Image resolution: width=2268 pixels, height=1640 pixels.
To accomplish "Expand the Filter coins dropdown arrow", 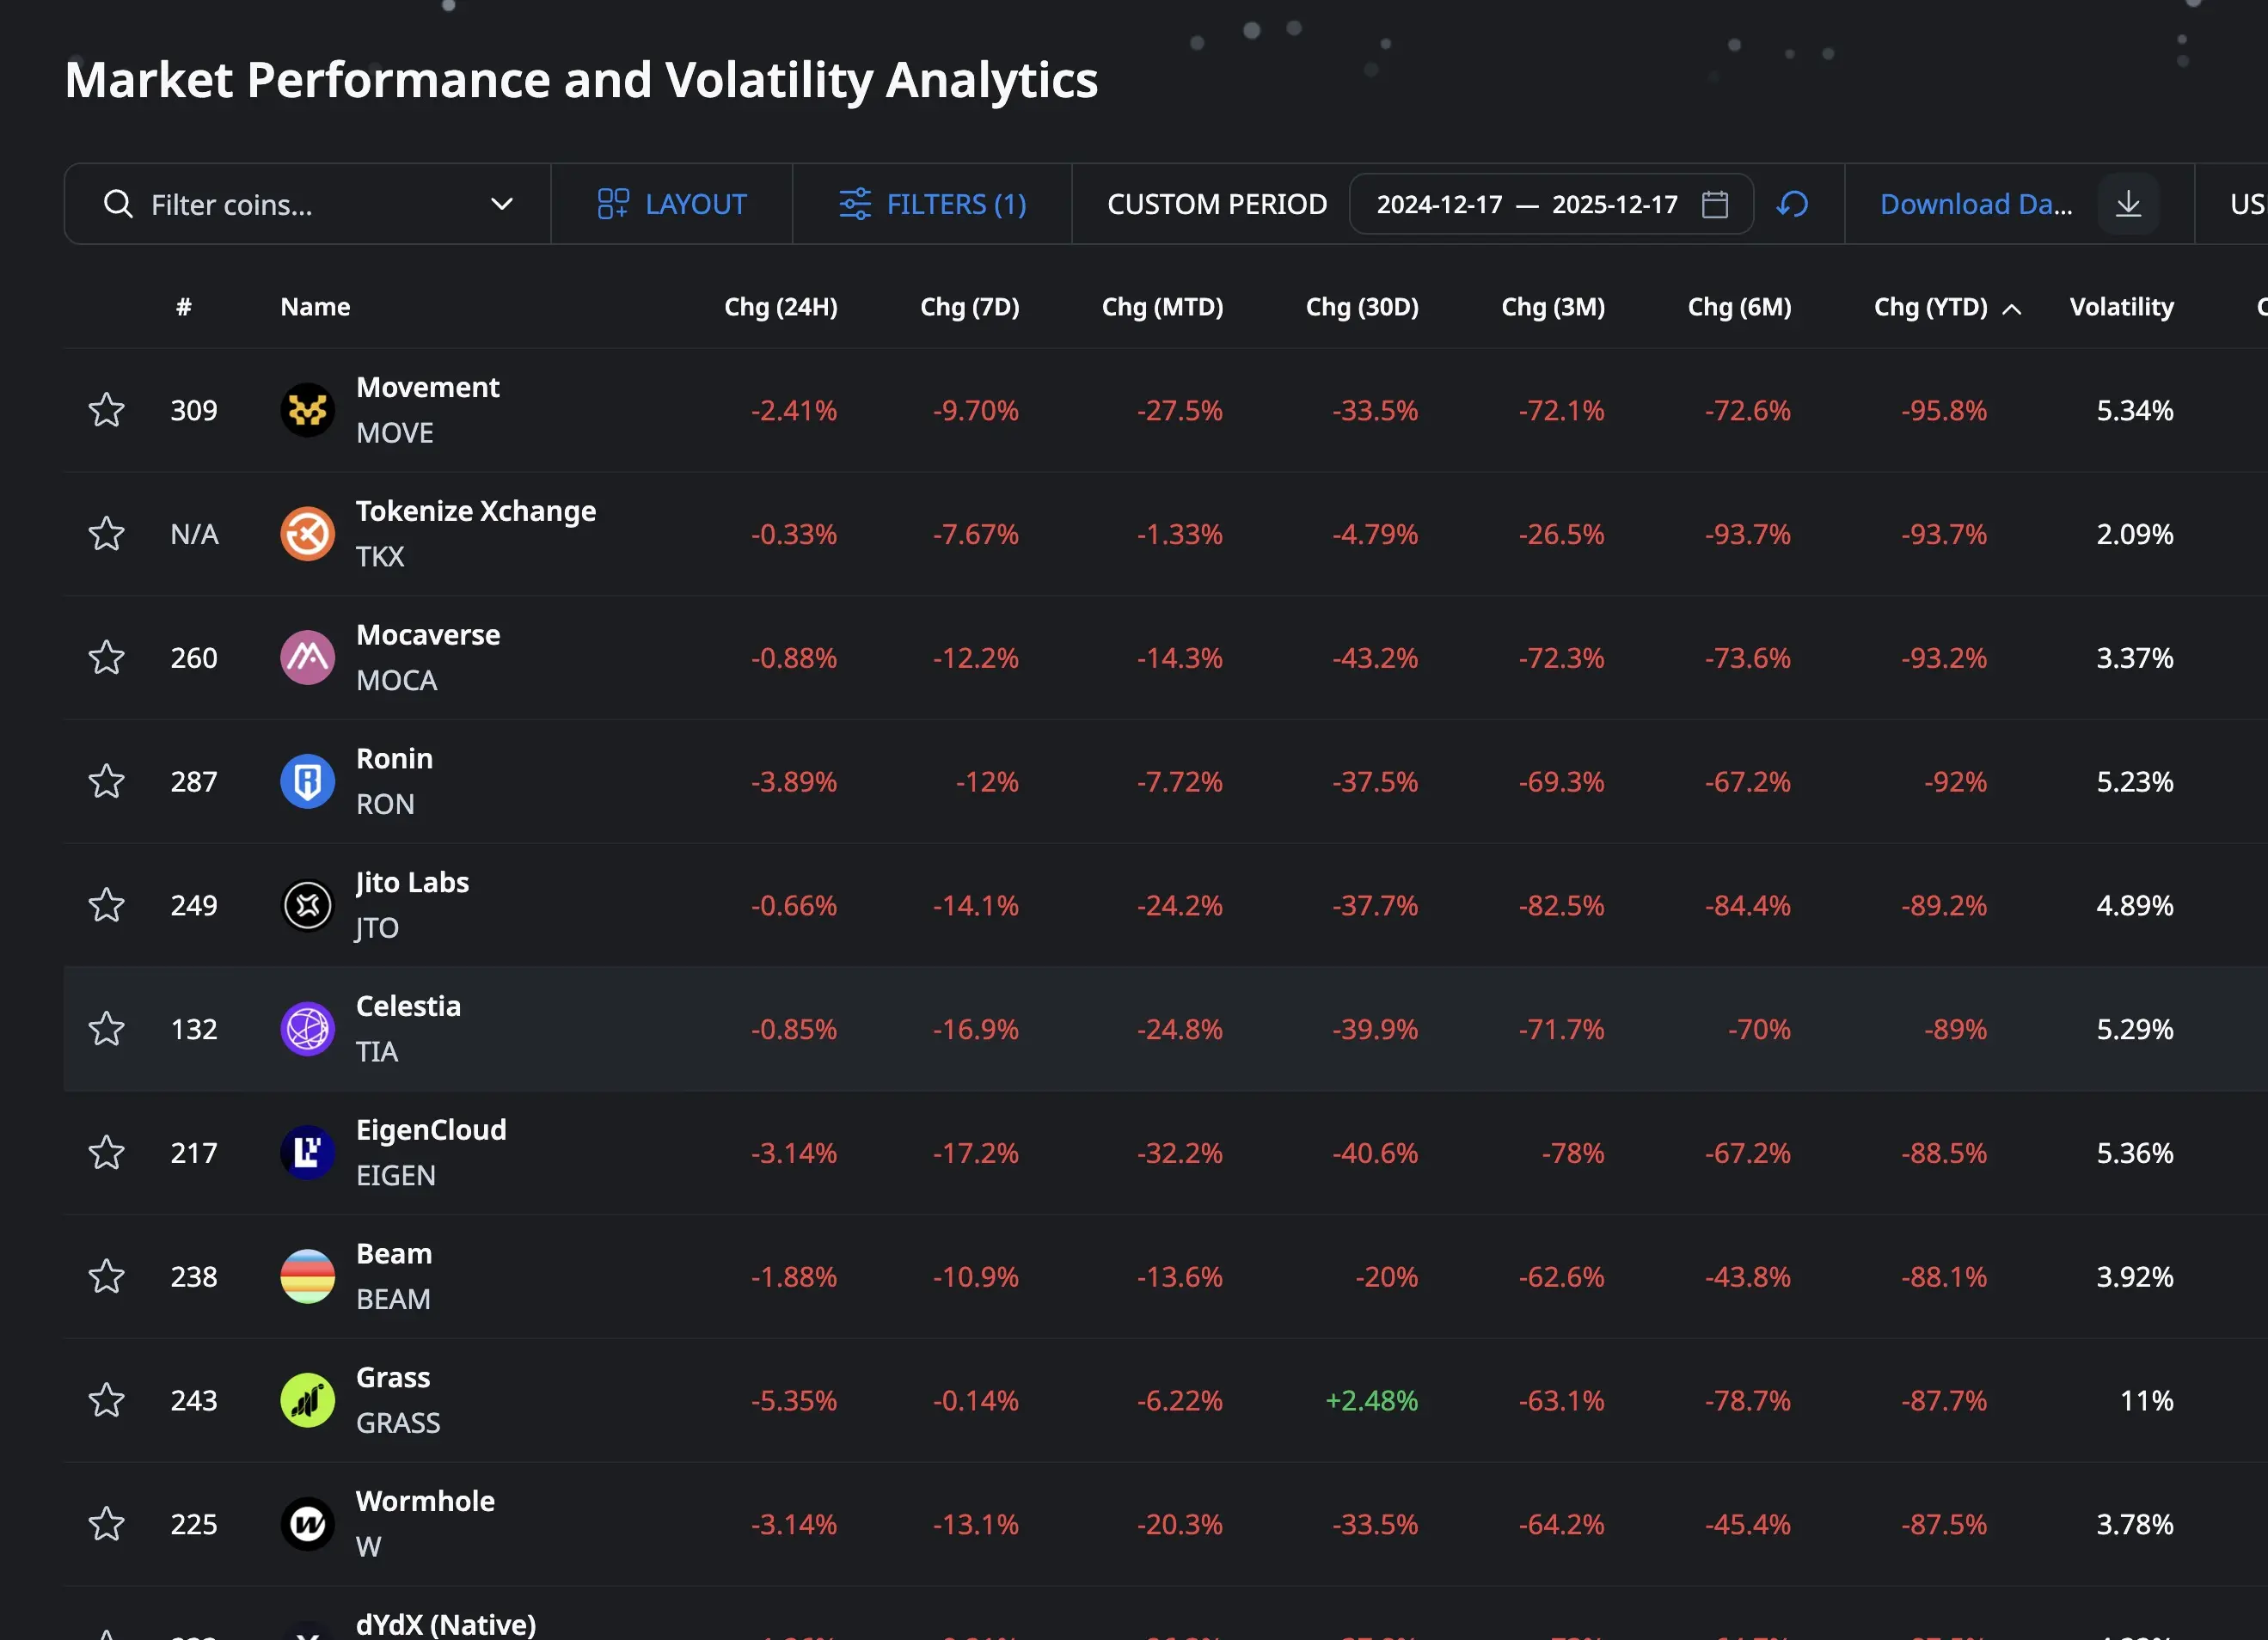I will click(502, 204).
